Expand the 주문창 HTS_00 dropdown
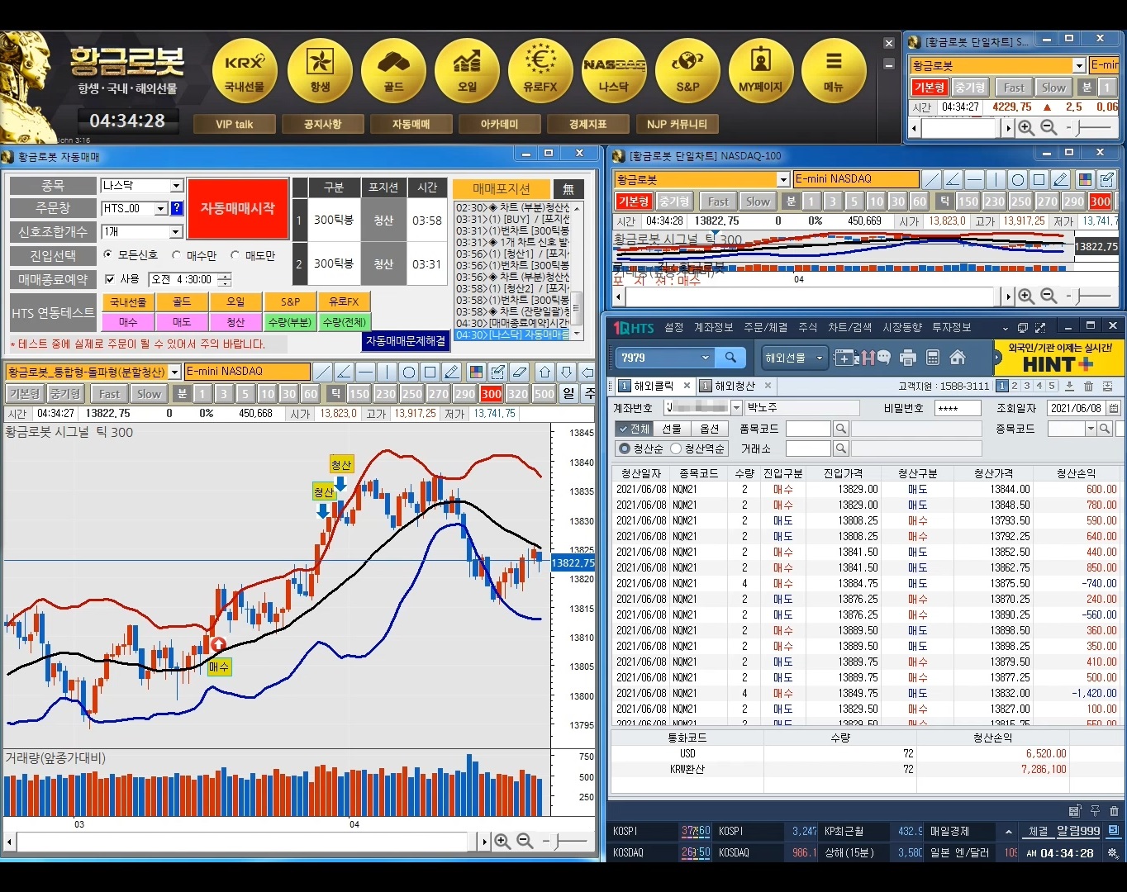Viewport: 1127px width, 892px height. pos(161,208)
